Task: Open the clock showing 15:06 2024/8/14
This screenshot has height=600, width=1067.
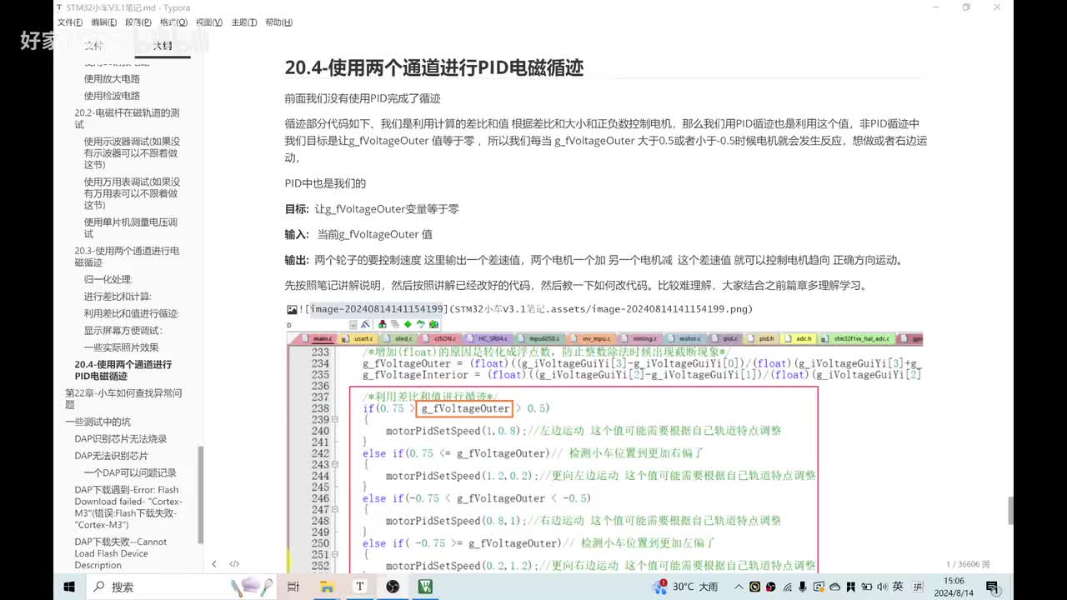Action: [954, 587]
